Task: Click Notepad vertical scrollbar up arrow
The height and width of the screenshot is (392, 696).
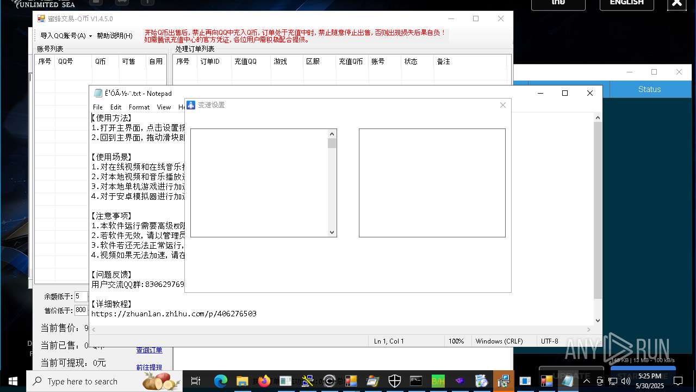Action: [x=598, y=118]
